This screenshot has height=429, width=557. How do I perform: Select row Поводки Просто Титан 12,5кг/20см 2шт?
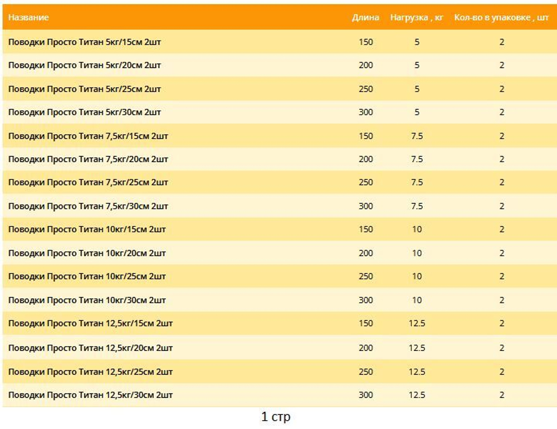[x=280, y=348]
